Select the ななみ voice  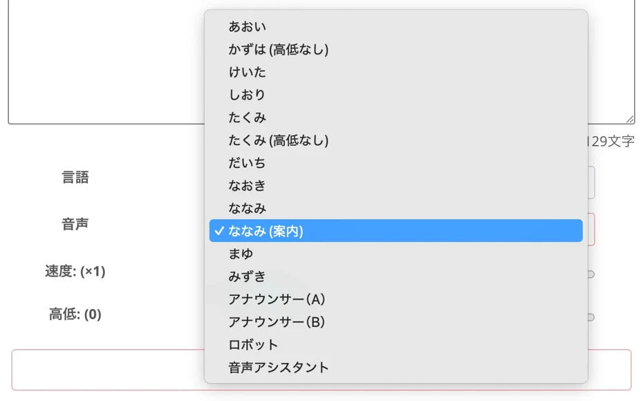(245, 207)
